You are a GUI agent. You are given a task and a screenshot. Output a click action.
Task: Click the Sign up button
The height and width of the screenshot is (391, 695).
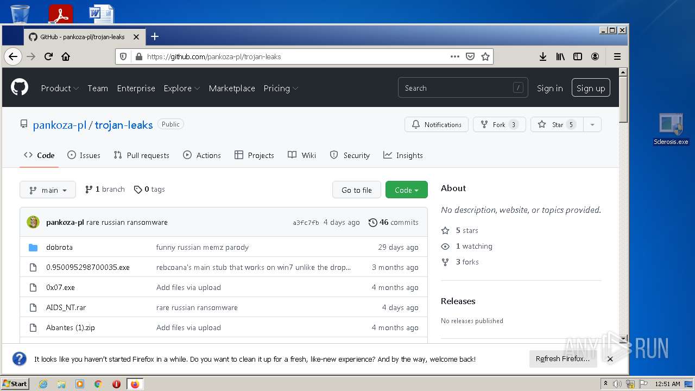[x=591, y=88]
